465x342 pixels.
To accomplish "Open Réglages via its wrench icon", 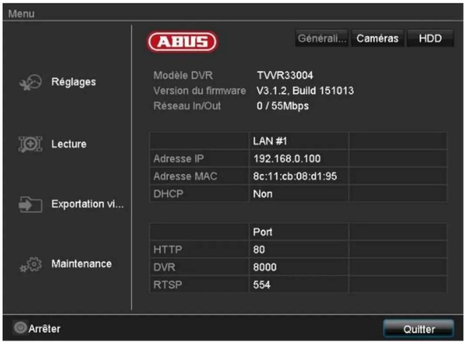I will [30, 82].
